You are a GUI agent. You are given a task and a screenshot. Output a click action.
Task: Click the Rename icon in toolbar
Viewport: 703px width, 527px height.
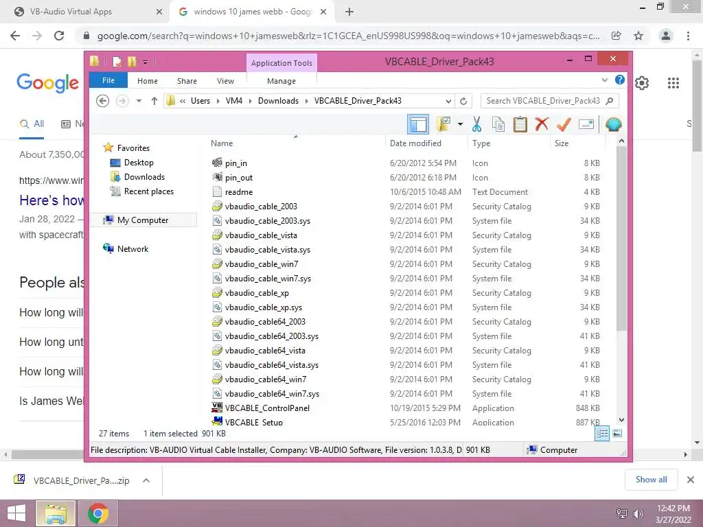586,124
